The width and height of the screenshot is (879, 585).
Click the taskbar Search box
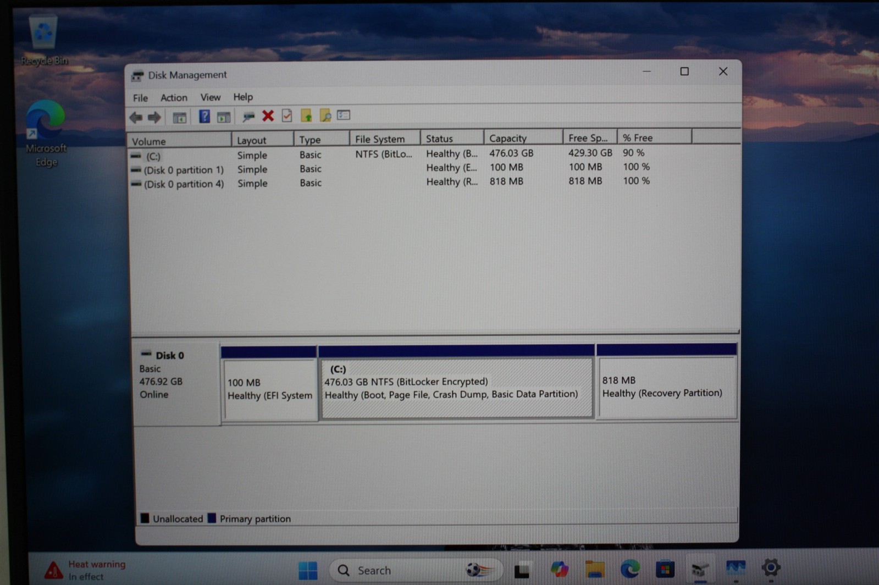416,570
